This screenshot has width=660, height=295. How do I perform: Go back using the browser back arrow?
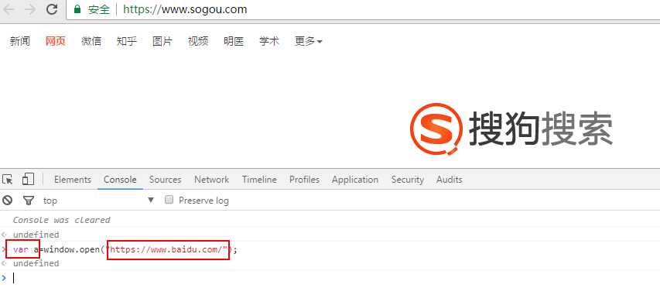click(x=9, y=10)
